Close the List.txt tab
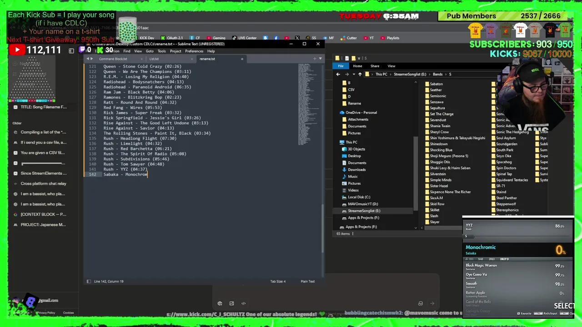The height and width of the screenshot is (327, 582). (192, 59)
